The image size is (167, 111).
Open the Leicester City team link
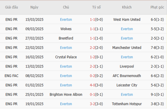pos(127,85)
